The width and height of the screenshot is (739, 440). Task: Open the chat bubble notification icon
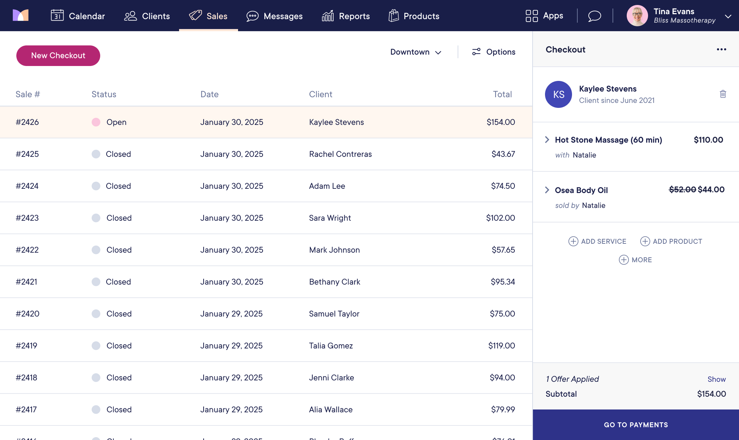pos(594,16)
